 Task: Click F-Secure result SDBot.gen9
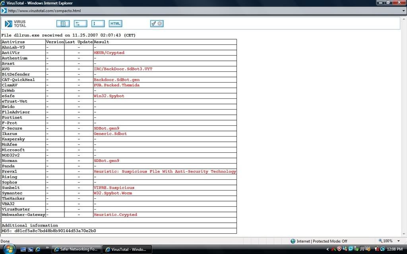107,128
